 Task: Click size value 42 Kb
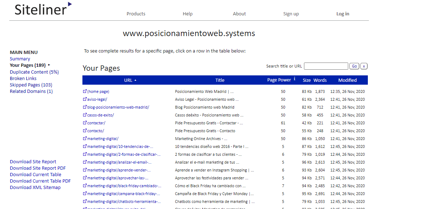(x=307, y=123)
